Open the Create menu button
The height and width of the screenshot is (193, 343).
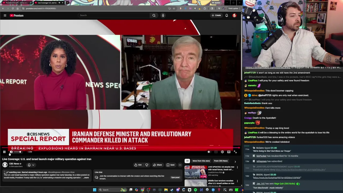click(x=216, y=15)
